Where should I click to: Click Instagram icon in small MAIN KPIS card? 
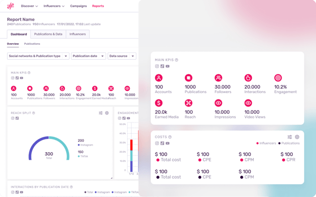(13, 78)
